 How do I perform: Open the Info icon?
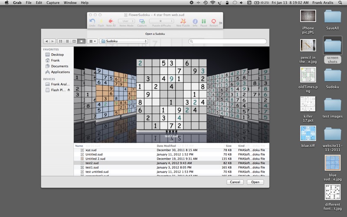pos(195,21)
